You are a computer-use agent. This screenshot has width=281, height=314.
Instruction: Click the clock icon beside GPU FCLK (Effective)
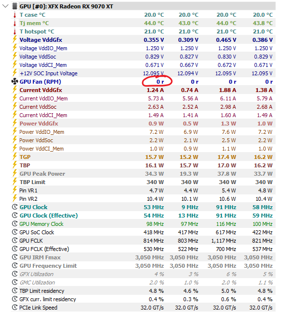pos(15,249)
